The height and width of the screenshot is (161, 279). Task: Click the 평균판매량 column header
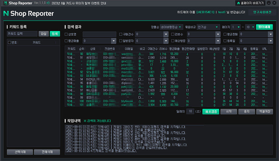tap(188, 49)
